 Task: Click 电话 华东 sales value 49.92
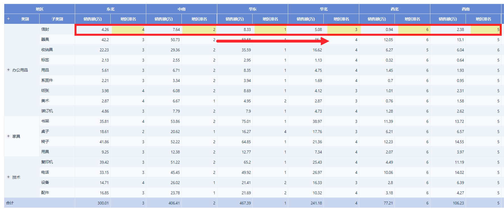(246, 172)
